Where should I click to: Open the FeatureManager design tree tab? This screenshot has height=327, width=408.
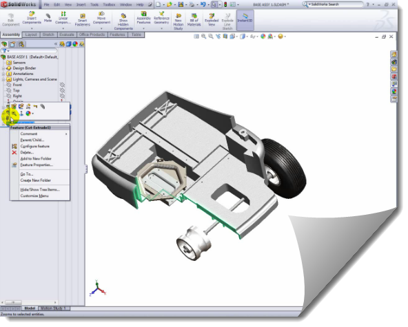[4, 44]
